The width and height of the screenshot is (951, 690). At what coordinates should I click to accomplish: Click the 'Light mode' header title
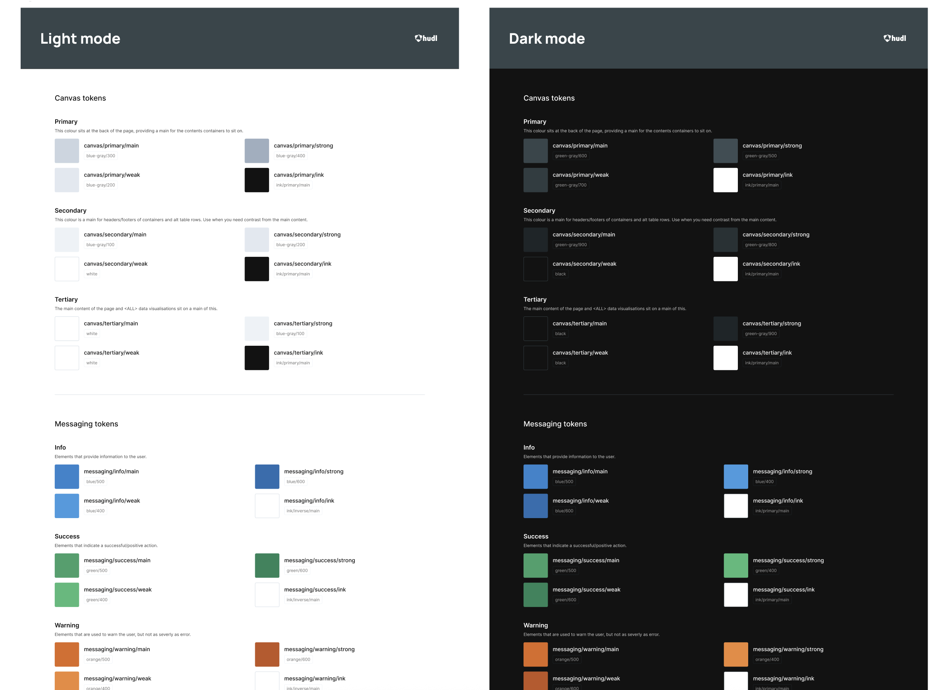[x=80, y=39]
